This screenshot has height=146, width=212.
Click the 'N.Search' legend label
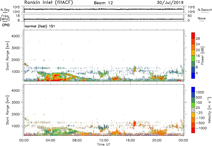point(205,10)
